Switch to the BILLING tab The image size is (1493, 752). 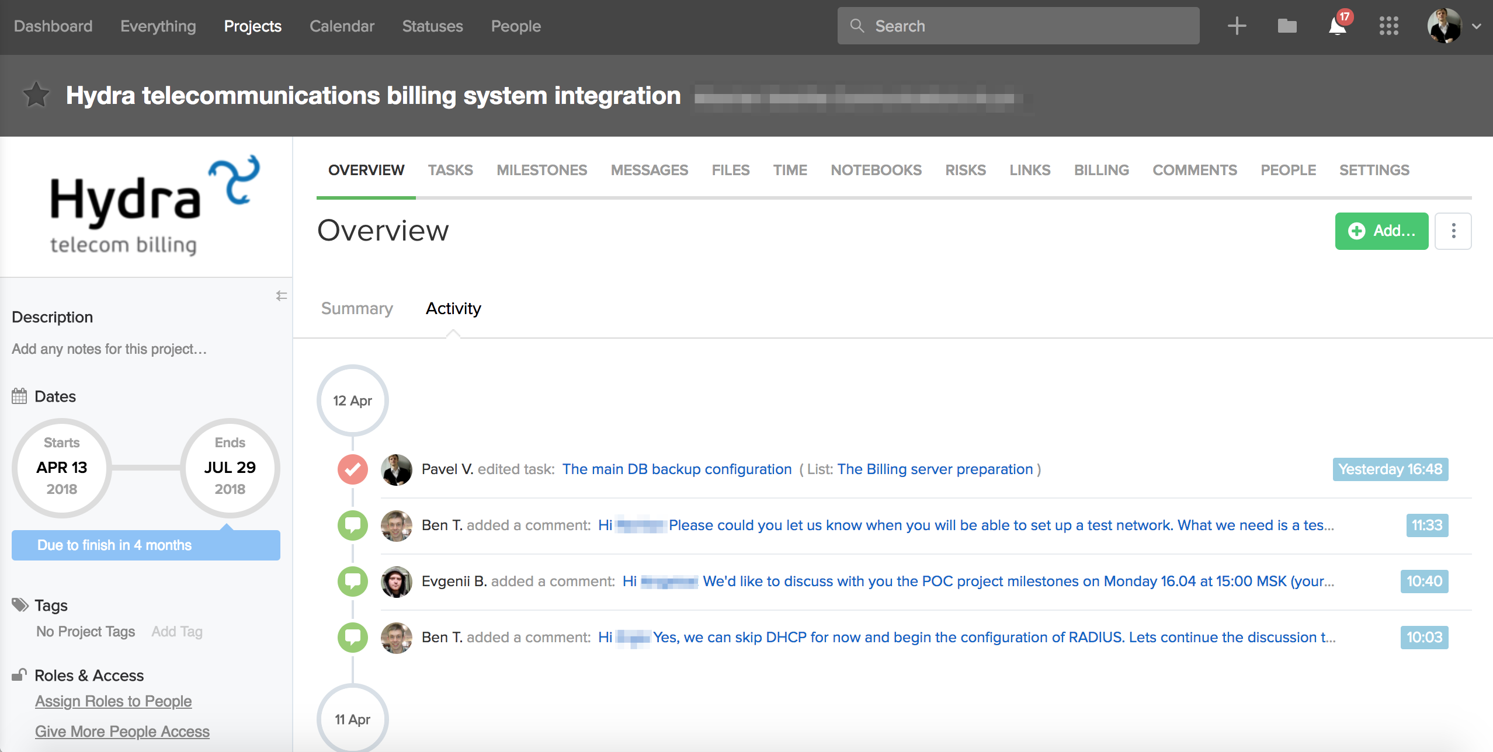[x=1102, y=170]
